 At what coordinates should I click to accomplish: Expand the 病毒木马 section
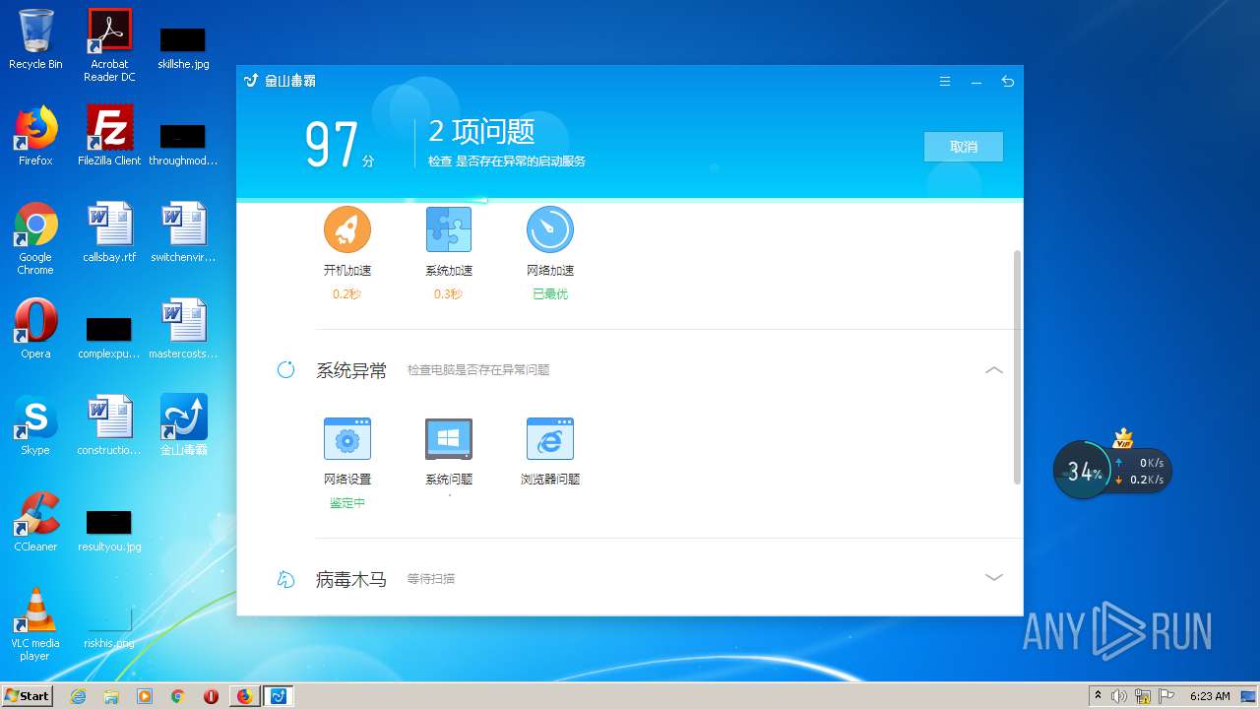994,578
